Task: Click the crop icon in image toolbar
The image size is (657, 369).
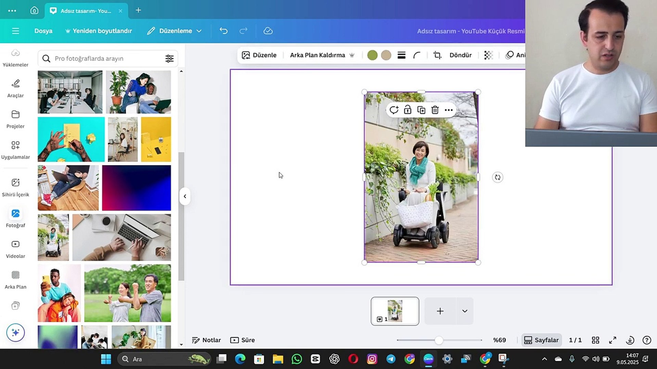Action: [x=437, y=55]
